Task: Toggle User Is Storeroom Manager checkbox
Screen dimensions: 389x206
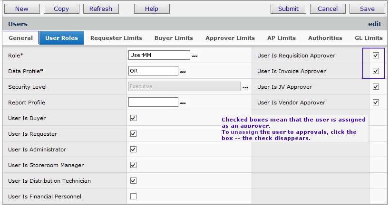Action: 133,165
